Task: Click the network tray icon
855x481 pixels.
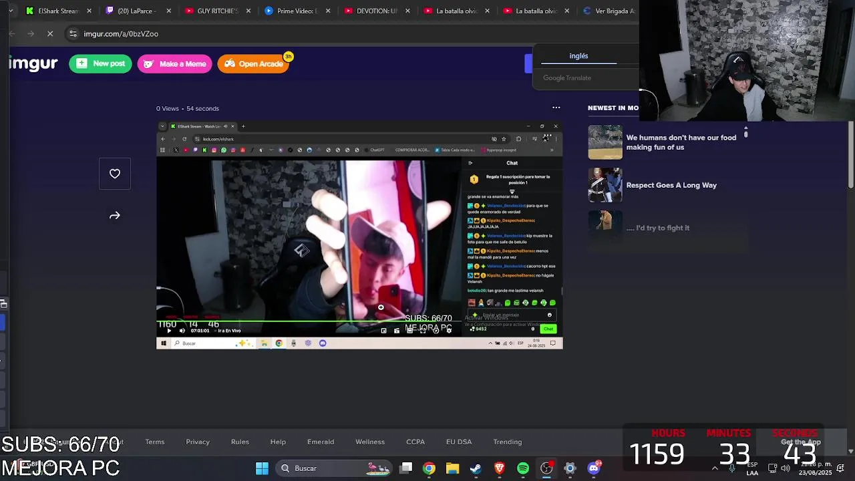Action: coord(772,468)
